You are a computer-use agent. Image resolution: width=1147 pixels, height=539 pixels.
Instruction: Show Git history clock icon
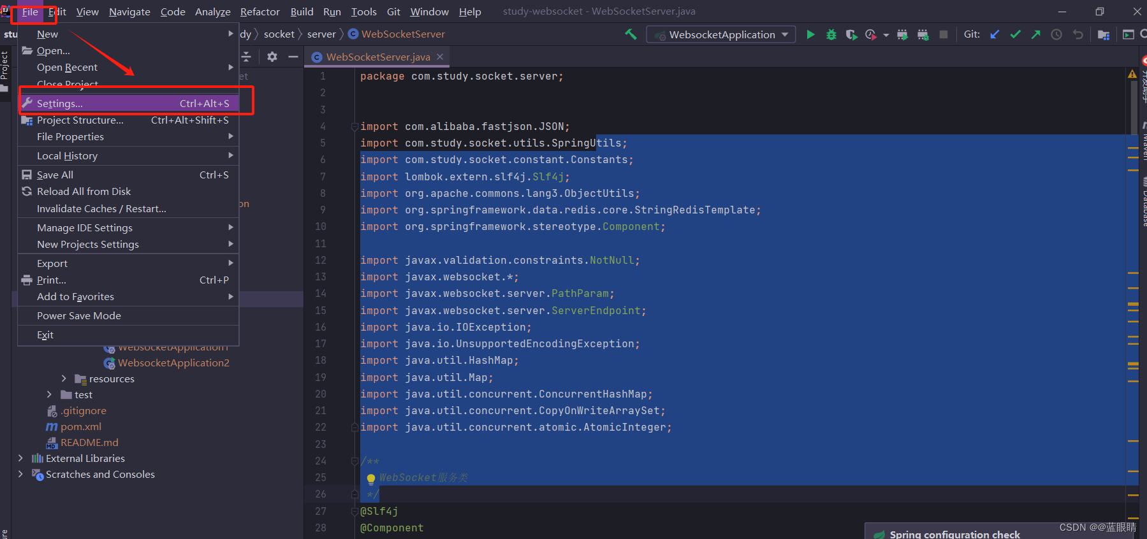1056,34
